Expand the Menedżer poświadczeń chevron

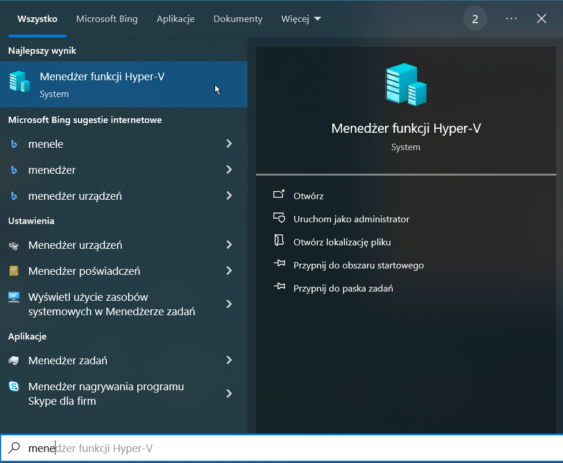[x=229, y=271]
